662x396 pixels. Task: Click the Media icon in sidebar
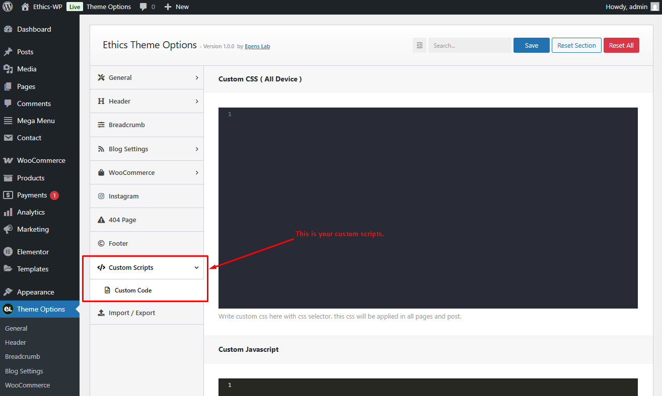click(8, 69)
